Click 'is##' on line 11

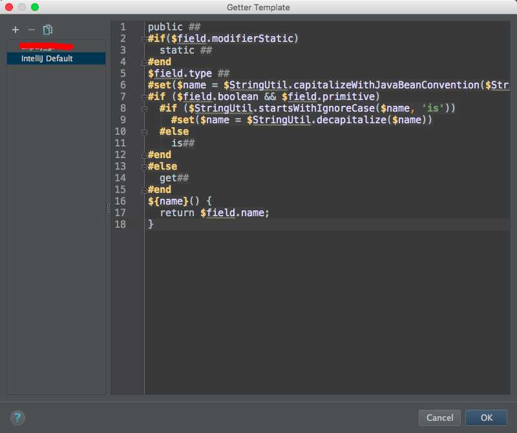(183, 143)
